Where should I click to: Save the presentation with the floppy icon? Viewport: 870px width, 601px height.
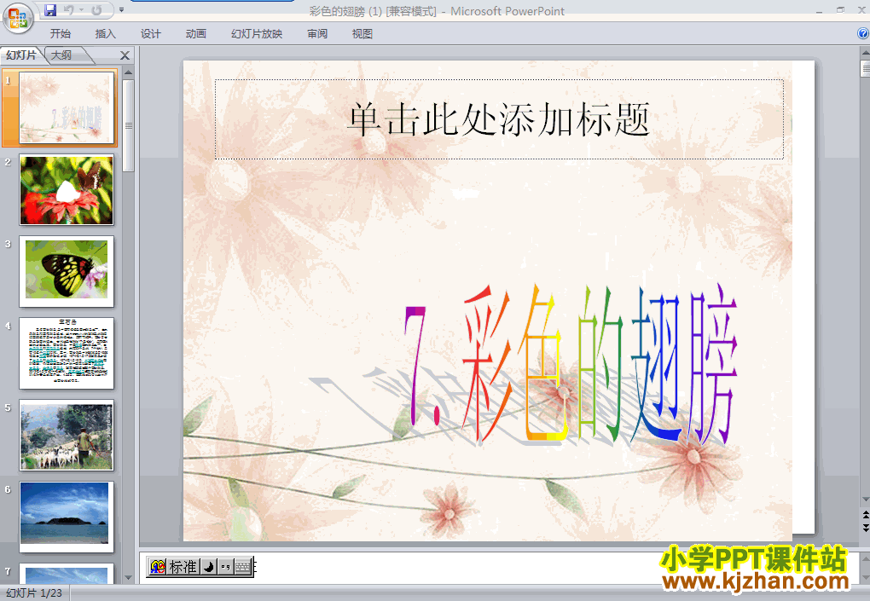pos(50,10)
